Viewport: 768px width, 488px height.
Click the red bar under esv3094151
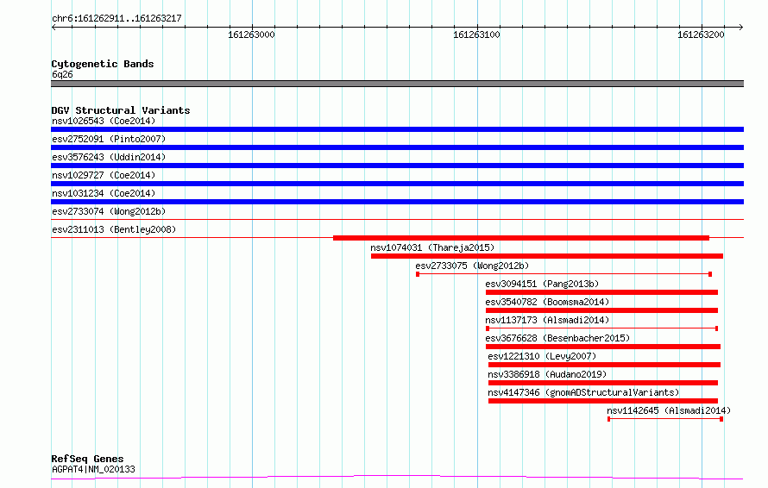[x=602, y=292]
